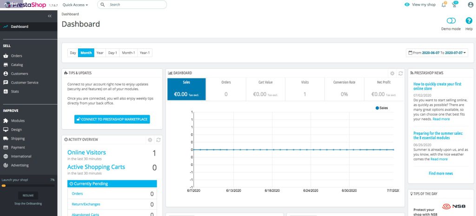Click the Dashboard breadcrumb text
Screen dimensions: 476x216
[70, 14]
